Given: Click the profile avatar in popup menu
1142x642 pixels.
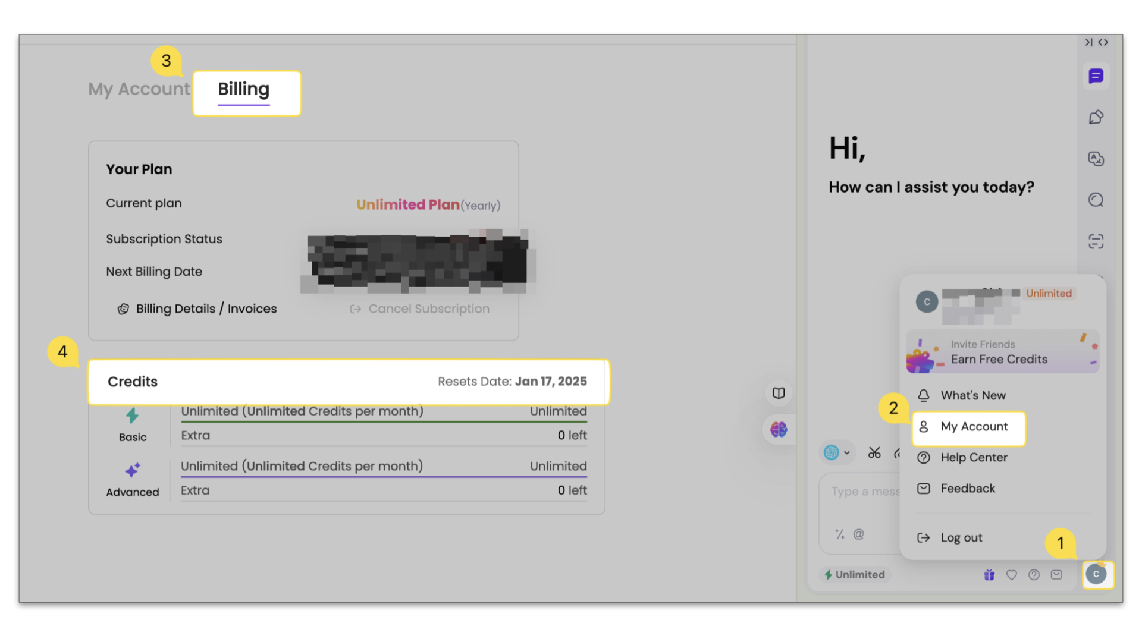Looking at the screenshot, I should (x=927, y=302).
